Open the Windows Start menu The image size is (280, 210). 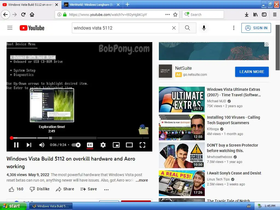13,206
